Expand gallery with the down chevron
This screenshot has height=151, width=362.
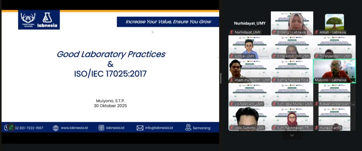[x=292, y=135]
